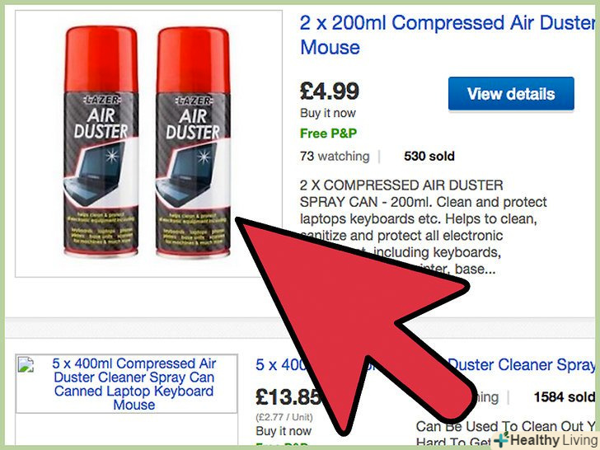Click "Buy it now" under the £13.85 price
This screenshot has height=450, width=600.
[283, 431]
